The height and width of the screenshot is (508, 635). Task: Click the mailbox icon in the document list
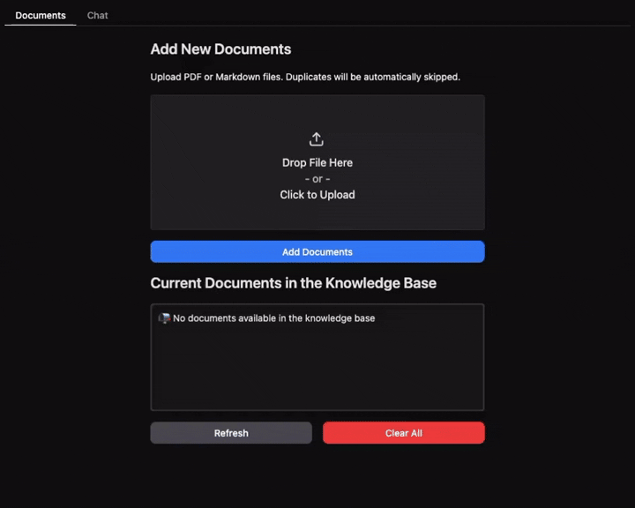click(x=164, y=318)
